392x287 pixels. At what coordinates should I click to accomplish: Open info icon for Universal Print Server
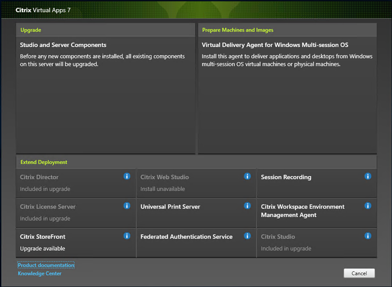click(x=247, y=206)
